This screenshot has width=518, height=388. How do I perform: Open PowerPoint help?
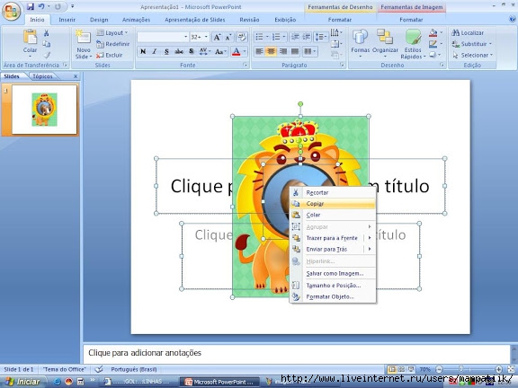tap(512, 19)
